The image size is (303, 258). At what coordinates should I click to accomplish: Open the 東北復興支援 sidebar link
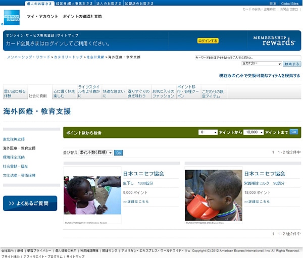(x=14, y=139)
